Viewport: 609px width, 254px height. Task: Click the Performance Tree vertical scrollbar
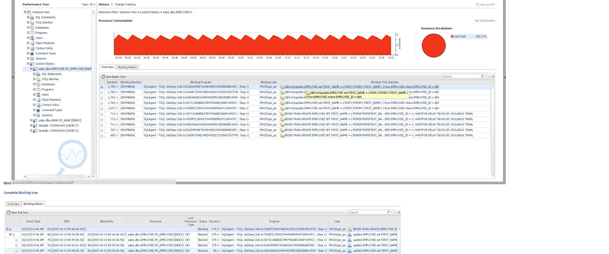click(94, 94)
